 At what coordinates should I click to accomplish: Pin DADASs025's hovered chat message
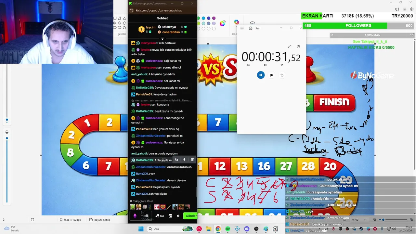[x=184, y=160]
